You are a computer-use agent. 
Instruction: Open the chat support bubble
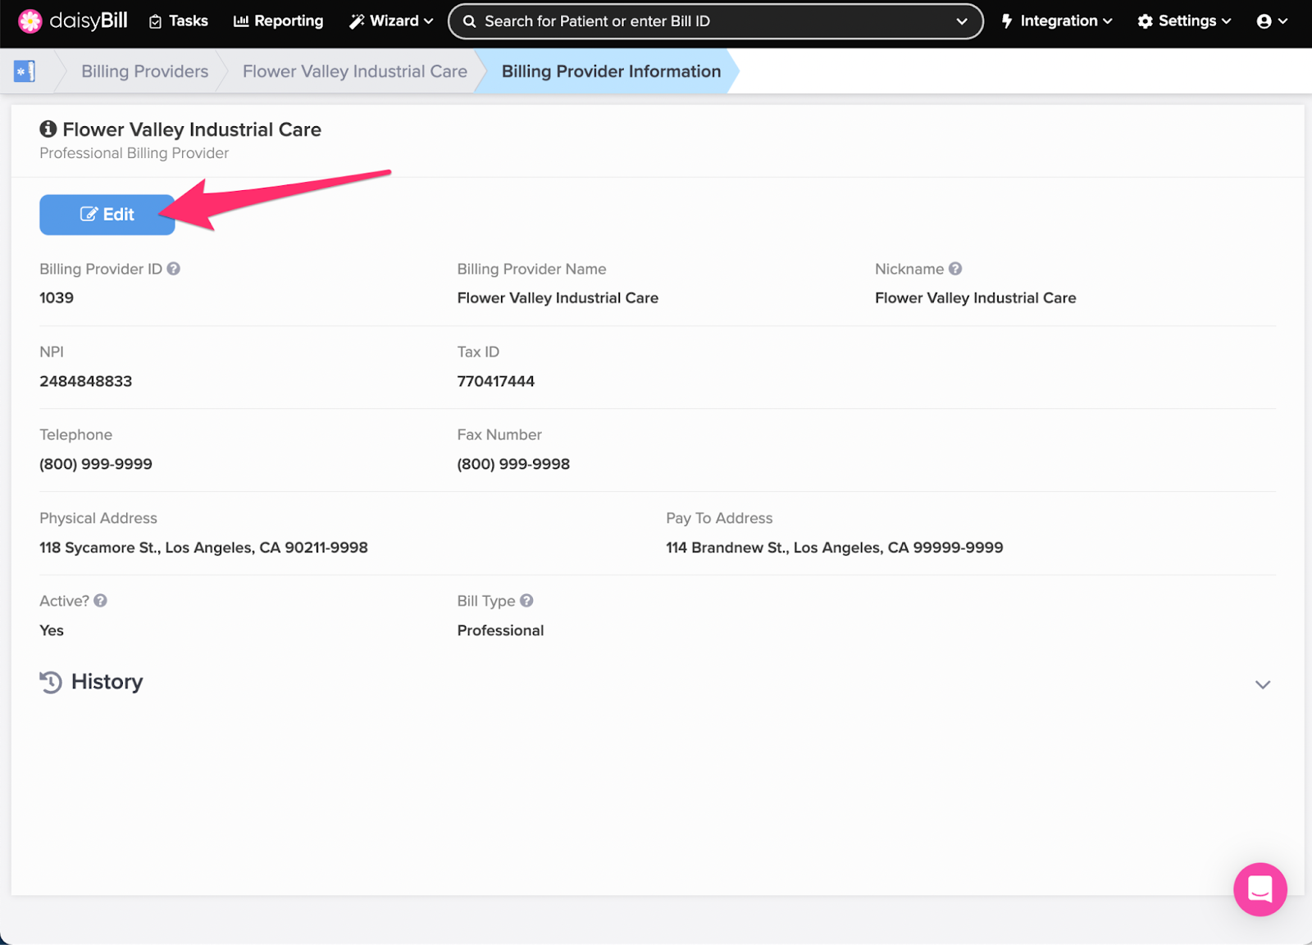[1260, 889]
